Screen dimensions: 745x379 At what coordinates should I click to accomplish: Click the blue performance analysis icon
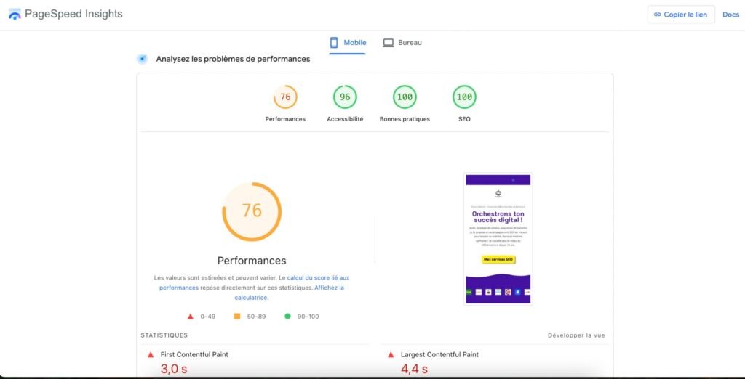pyautogui.click(x=143, y=59)
